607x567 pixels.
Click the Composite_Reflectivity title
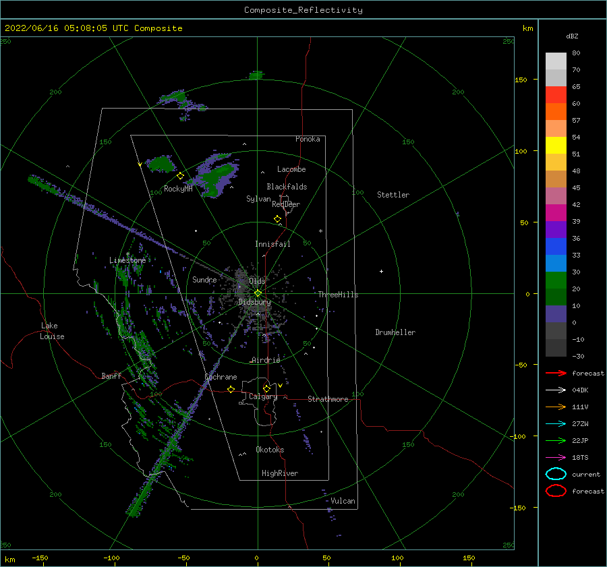tap(303, 10)
